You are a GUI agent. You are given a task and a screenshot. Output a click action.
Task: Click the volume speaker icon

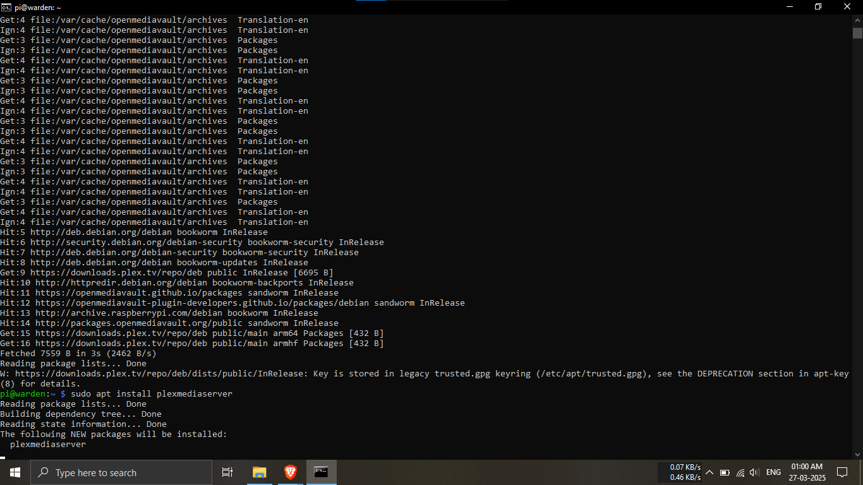pos(756,472)
